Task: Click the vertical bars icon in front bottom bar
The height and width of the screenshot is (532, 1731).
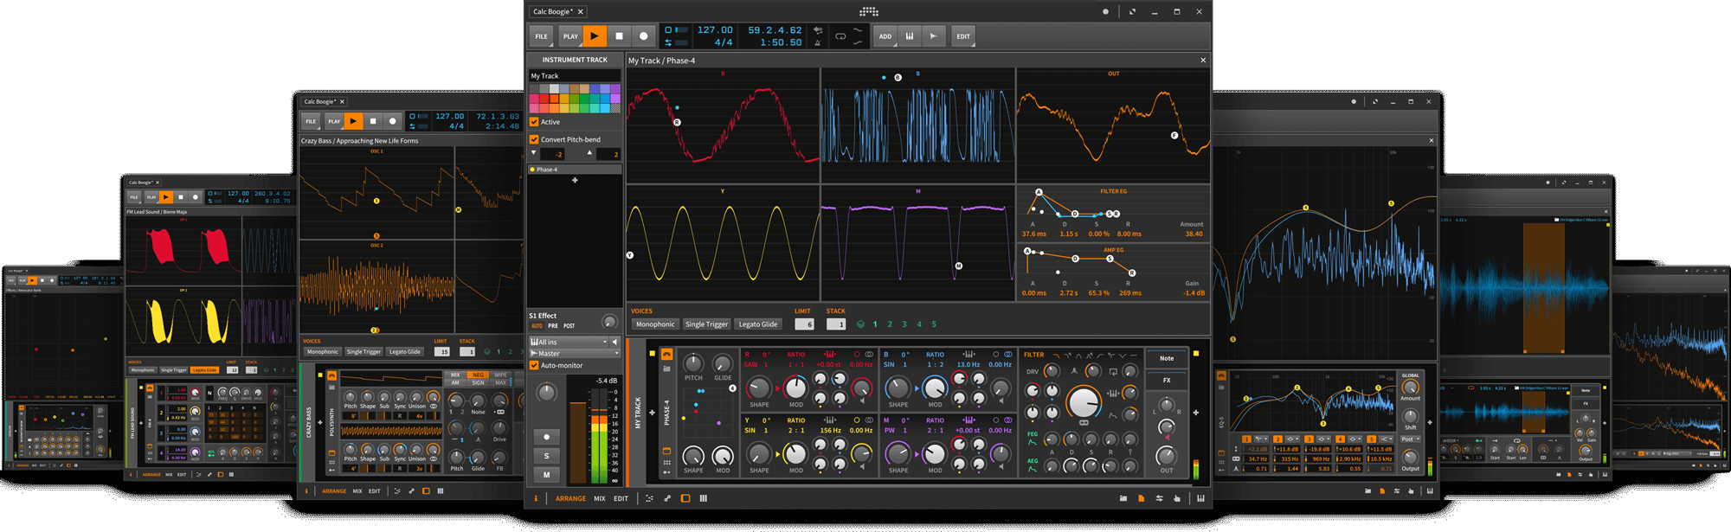Action: click(704, 498)
